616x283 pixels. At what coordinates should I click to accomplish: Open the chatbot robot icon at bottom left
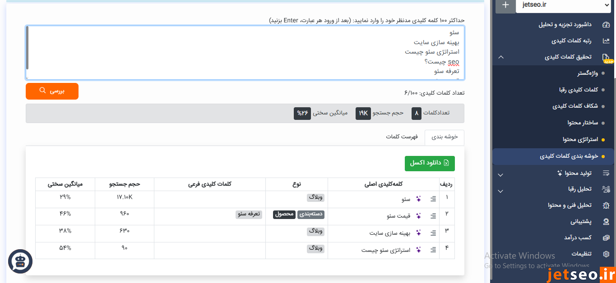click(x=20, y=261)
